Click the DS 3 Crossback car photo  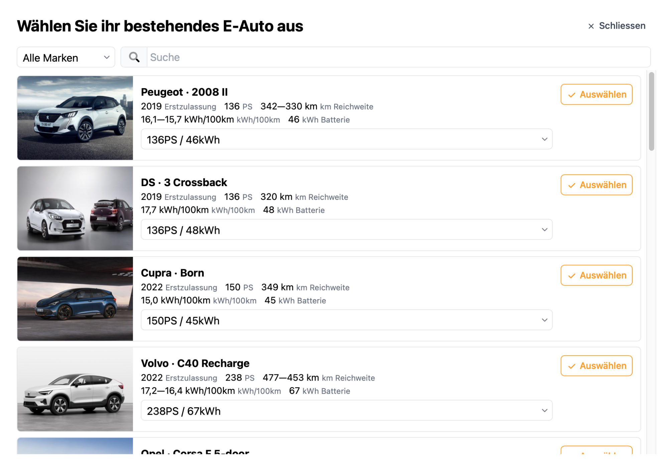75,208
